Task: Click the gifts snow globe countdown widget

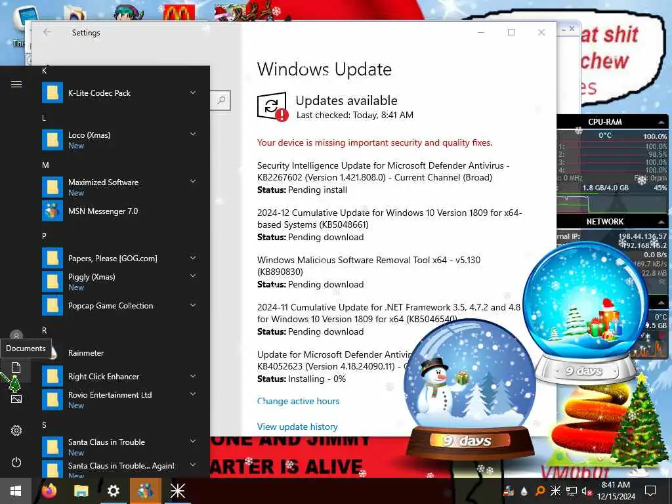Action: click(x=585, y=314)
